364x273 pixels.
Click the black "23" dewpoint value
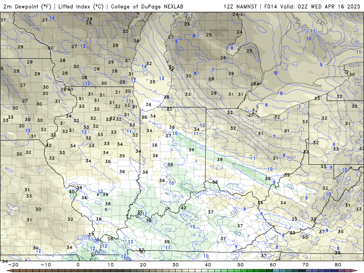pyautogui.click(x=88, y=23)
